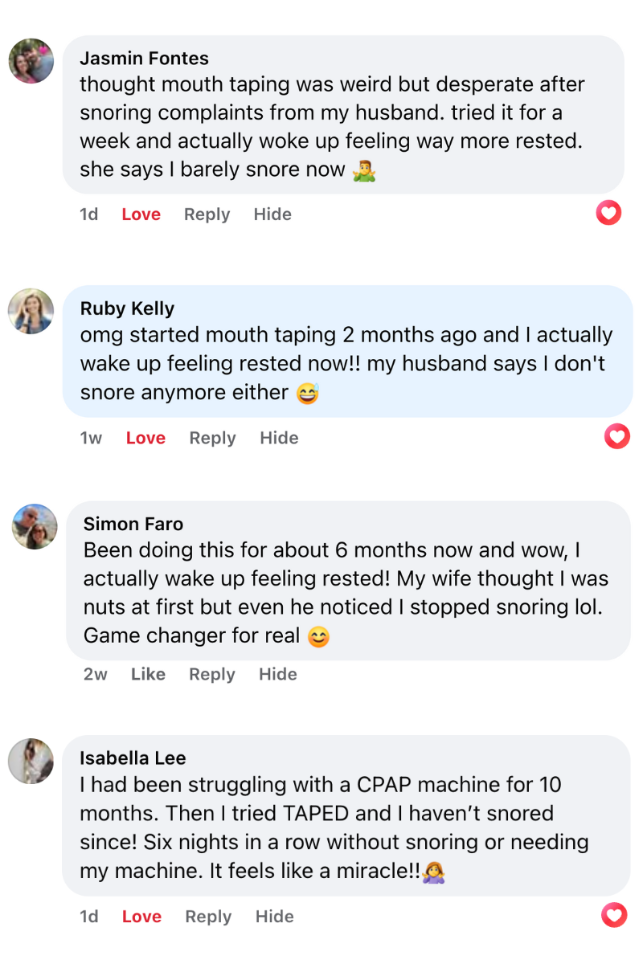This screenshot has width=643, height=964.
Task: Open Simon Faro's profile picture
Action: 35,527
